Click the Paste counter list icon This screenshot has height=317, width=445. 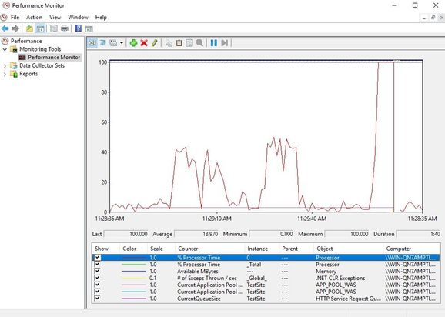click(179, 43)
